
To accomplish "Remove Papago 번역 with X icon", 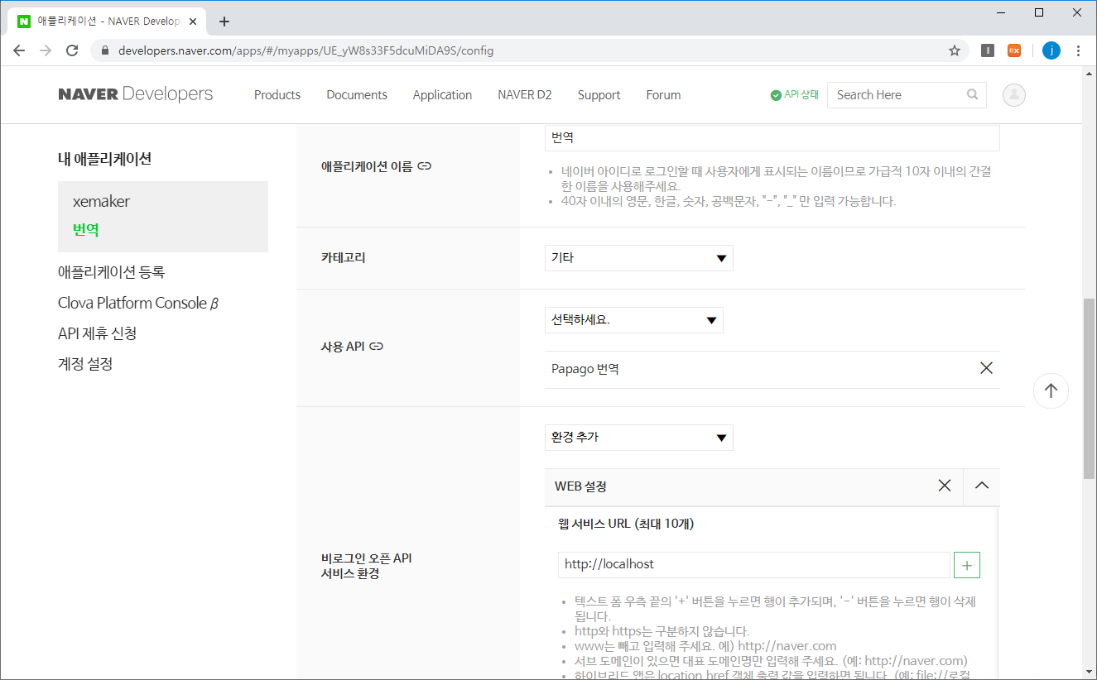I will (986, 368).
